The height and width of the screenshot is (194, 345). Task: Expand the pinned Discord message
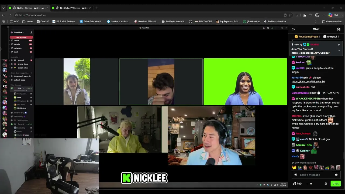click(x=339, y=50)
